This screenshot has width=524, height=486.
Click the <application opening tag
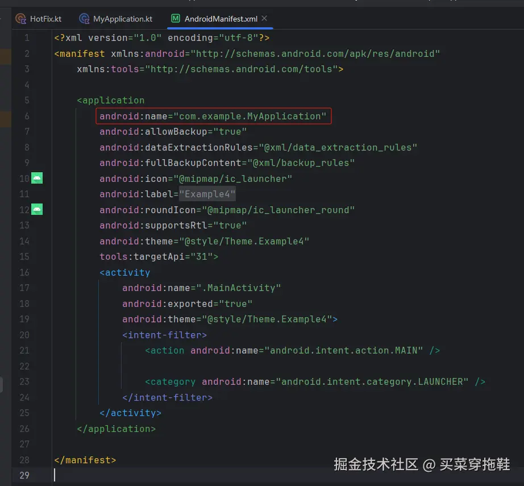pyautogui.click(x=111, y=100)
